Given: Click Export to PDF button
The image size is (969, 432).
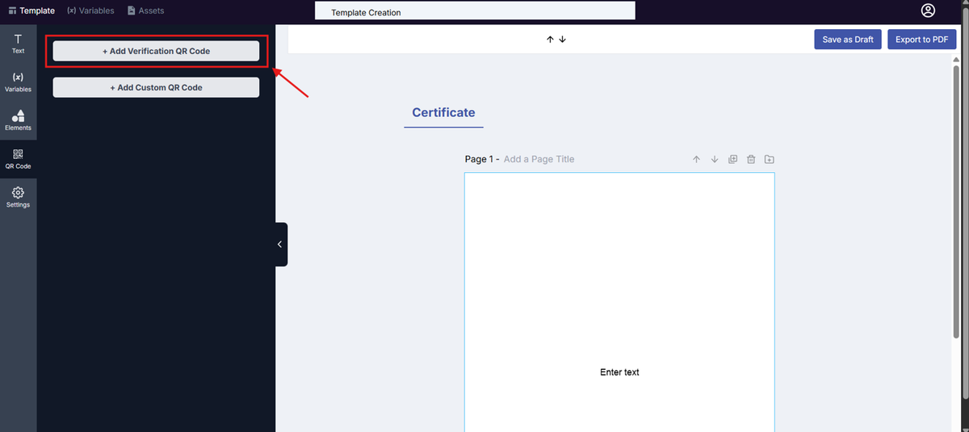Looking at the screenshot, I should pyautogui.click(x=921, y=39).
